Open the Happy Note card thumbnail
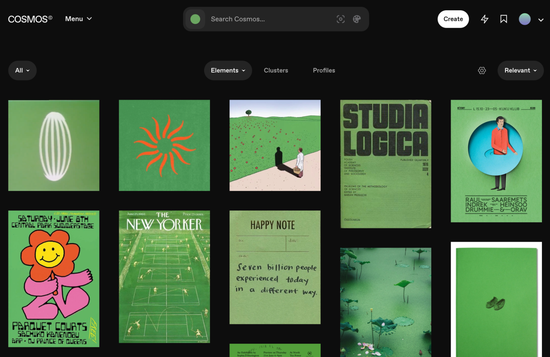Image resolution: width=550 pixels, height=357 pixels. pos(275,267)
